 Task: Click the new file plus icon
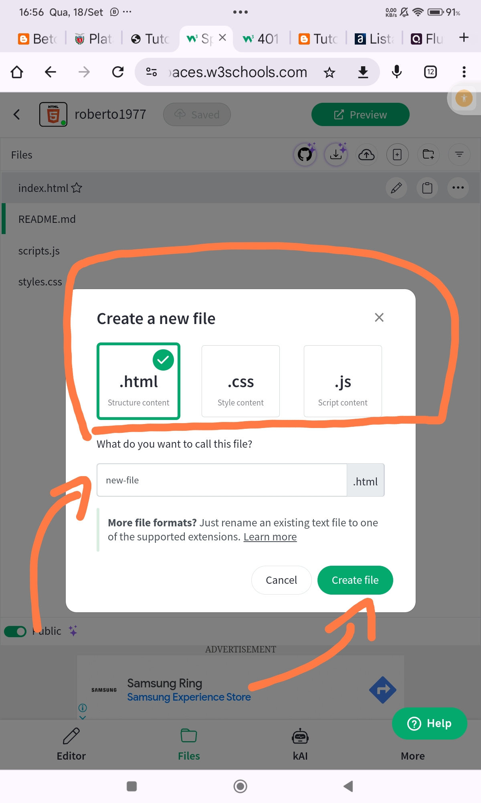pyautogui.click(x=397, y=155)
